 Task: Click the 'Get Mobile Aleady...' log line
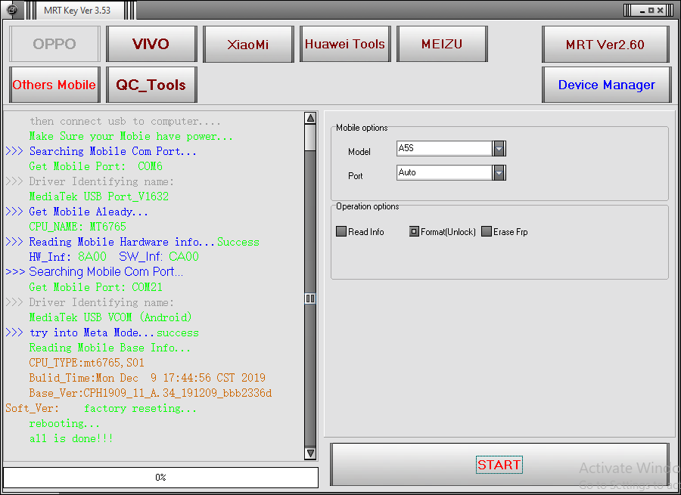pyautogui.click(x=77, y=212)
